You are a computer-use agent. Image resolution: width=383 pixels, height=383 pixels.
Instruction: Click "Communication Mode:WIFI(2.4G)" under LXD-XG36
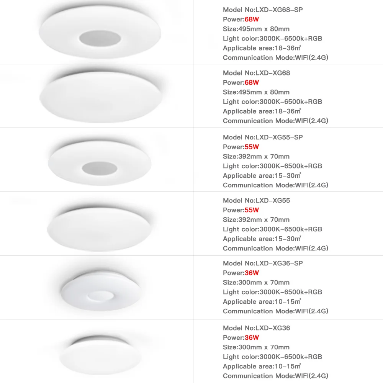tap(276, 376)
